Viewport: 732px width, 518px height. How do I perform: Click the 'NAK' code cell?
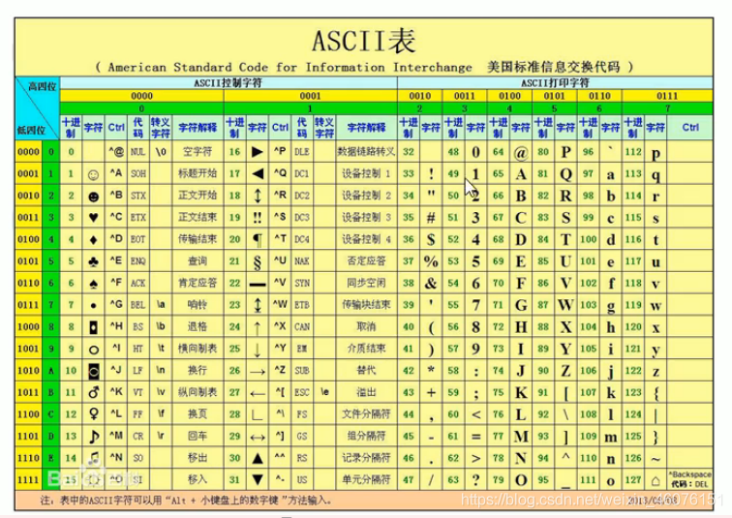pyautogui.click(x=302, y=261)
